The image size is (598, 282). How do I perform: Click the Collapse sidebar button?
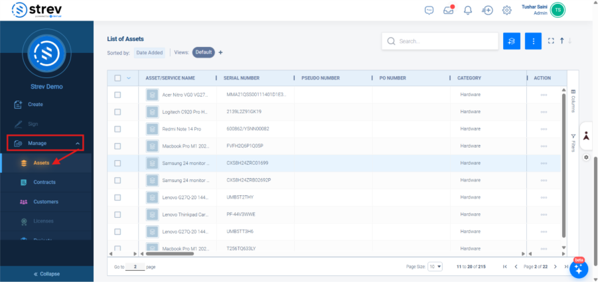click(x=46, y=273)
